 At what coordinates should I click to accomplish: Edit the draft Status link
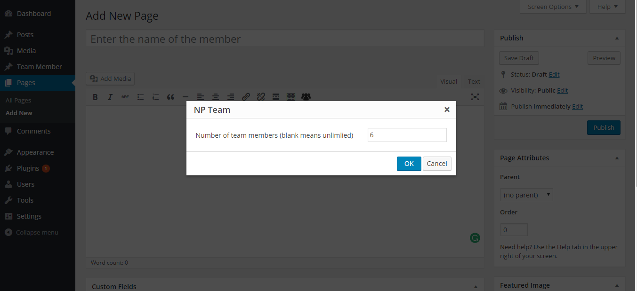click(x=554, y=74)
